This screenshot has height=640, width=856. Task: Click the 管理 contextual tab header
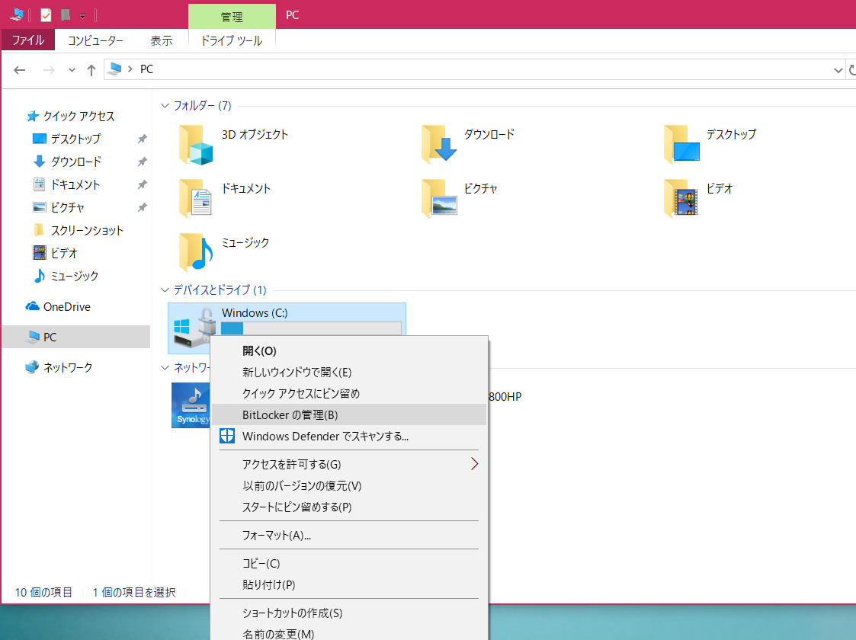(232, 16)
